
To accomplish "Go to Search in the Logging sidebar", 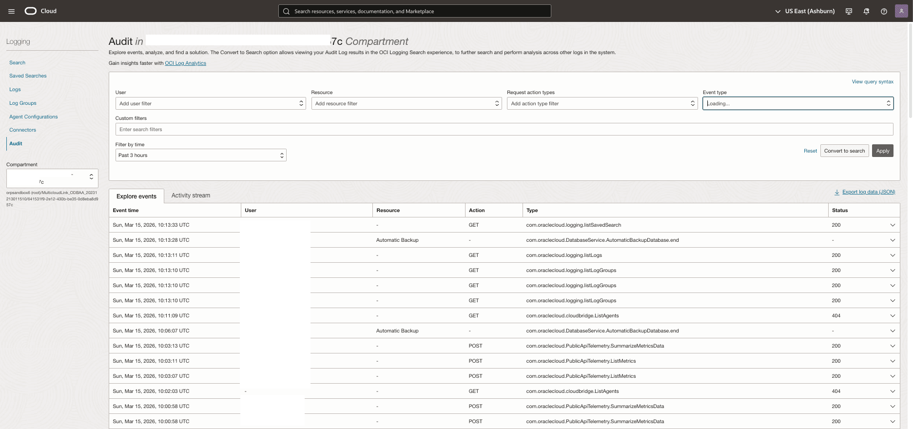I will [x=18, y=63].
